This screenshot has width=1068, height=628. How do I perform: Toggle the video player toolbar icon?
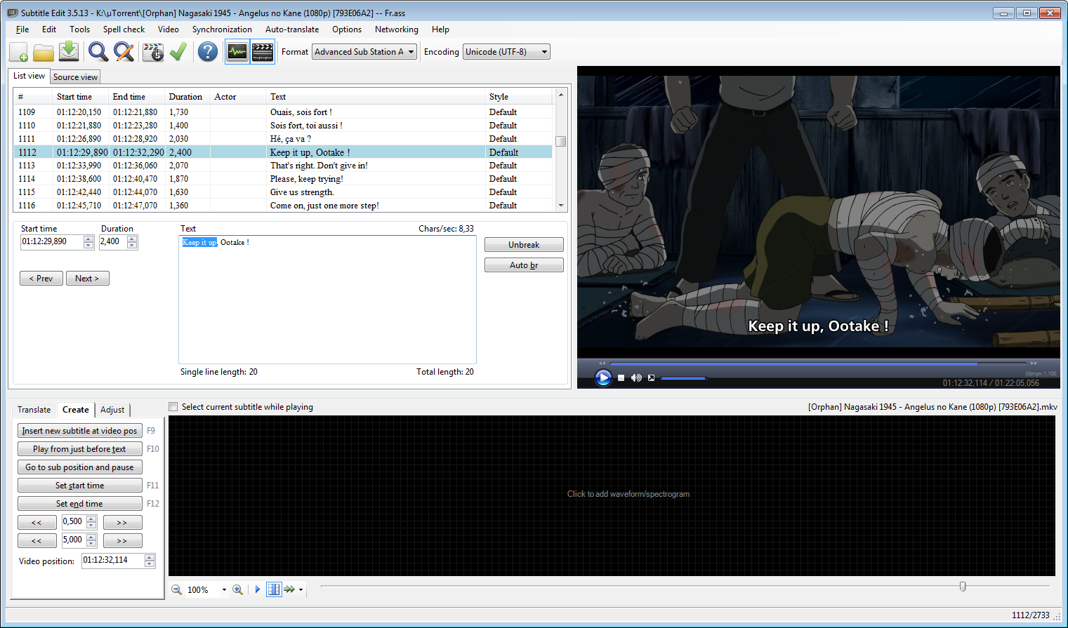click(263, 52)
